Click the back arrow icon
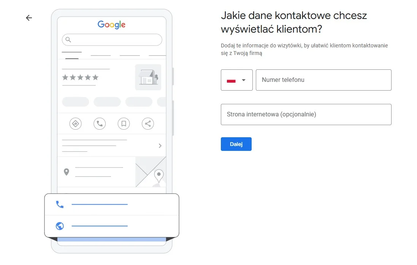 click(x=29, y=18)
